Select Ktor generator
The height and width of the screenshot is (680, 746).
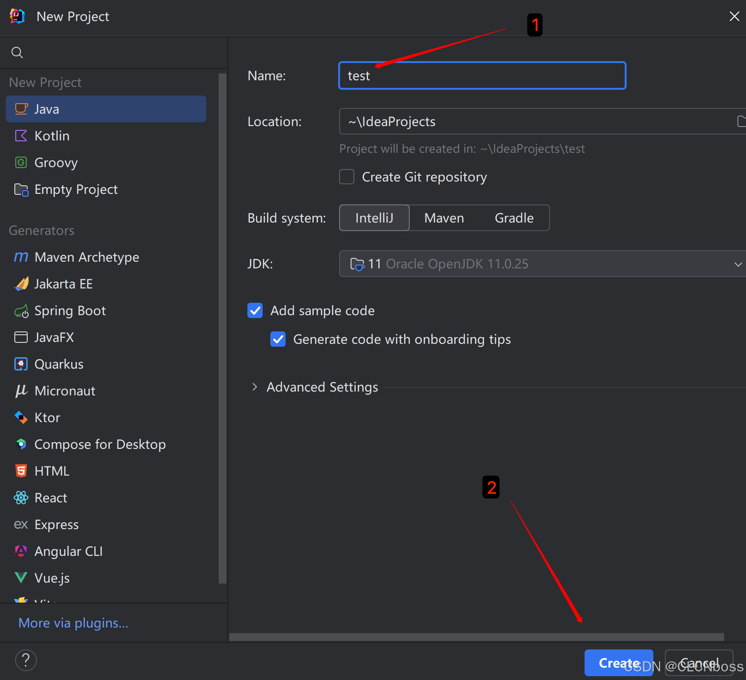click(106, 417)
